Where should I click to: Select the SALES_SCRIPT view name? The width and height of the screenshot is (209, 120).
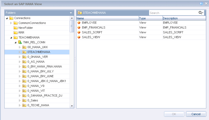click(92, 32)
